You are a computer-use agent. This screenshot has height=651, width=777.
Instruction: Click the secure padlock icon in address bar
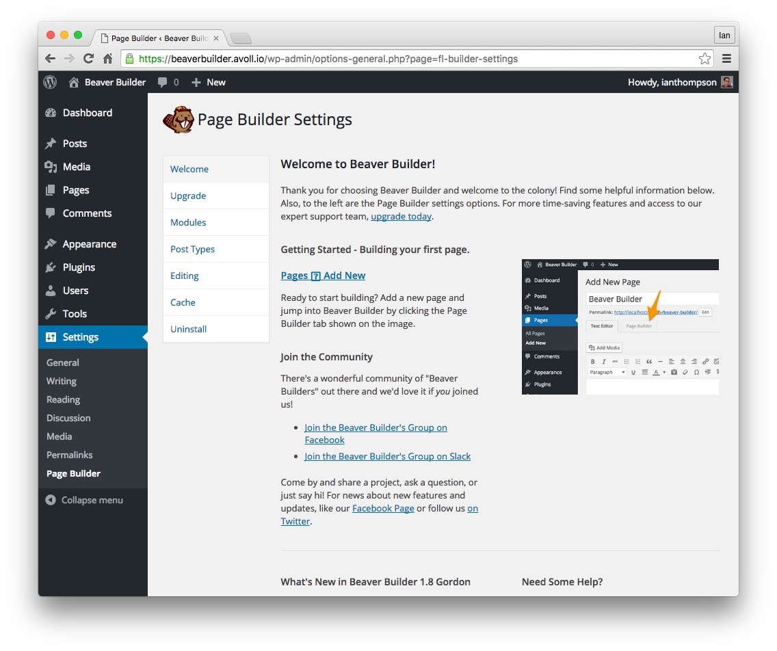click(x=129, y=58)
